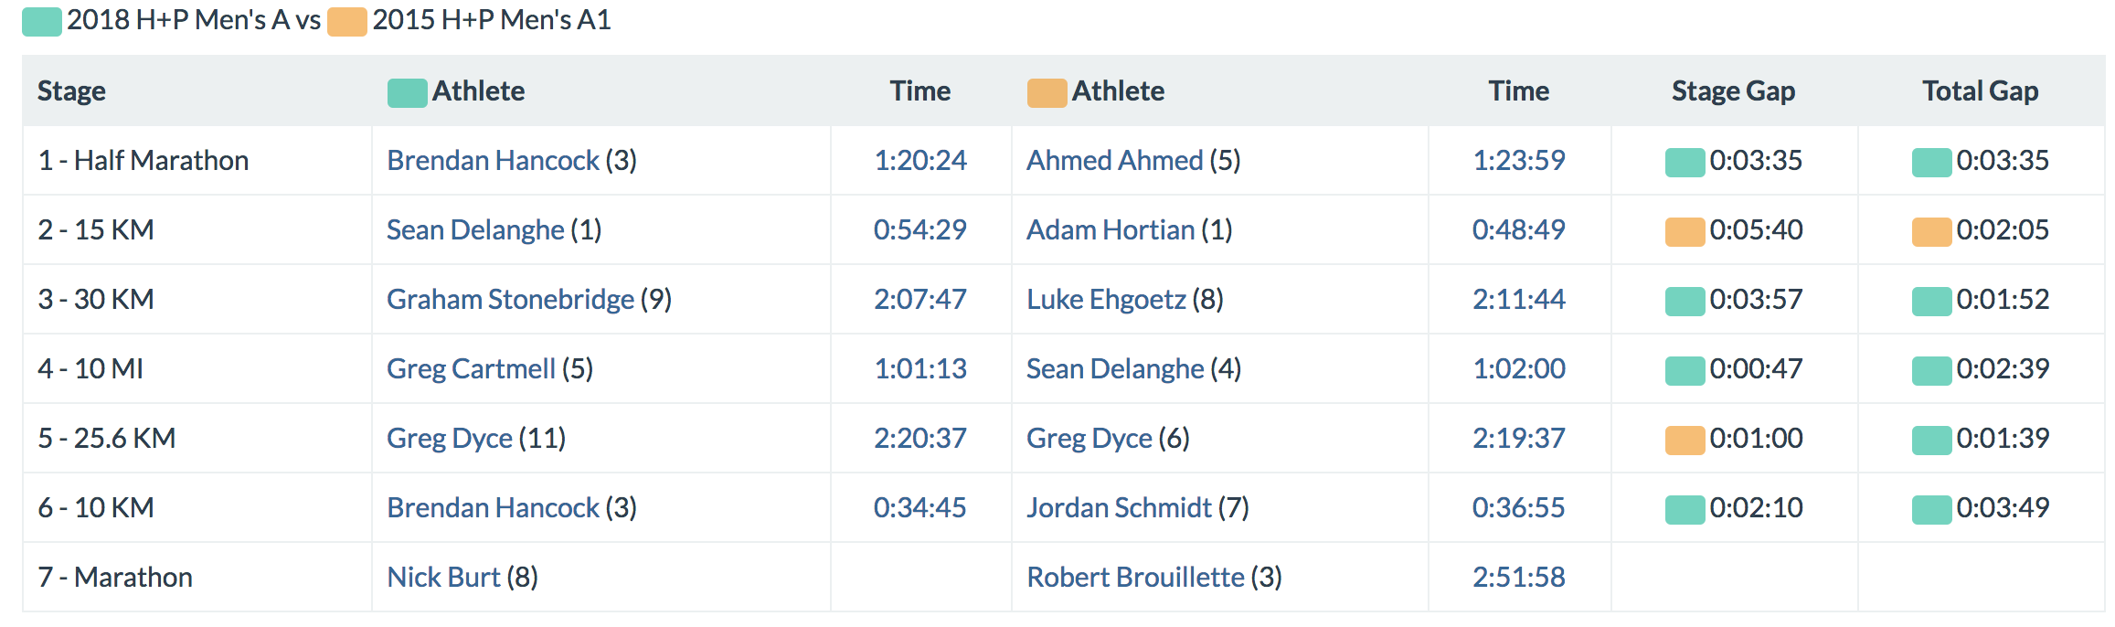This screenshot has height=627, width=2115.
Task: Open Adam Hortian's athlete link
Action: point(1111,230)
